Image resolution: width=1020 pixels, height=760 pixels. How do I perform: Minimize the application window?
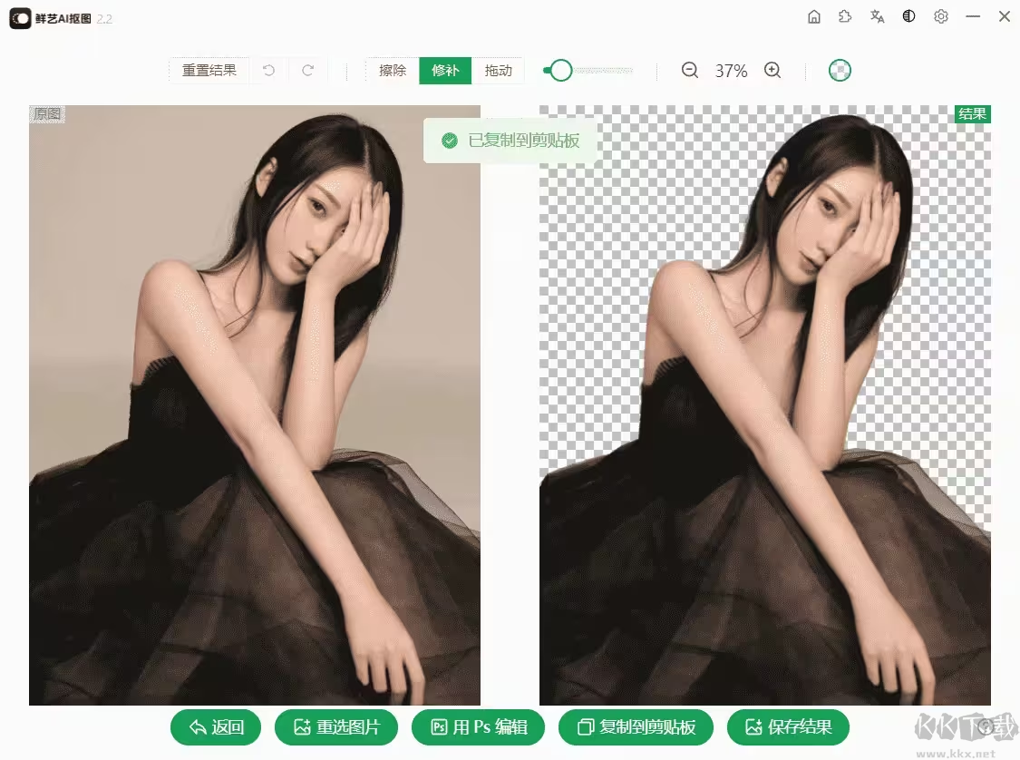[x=973, y=17]
